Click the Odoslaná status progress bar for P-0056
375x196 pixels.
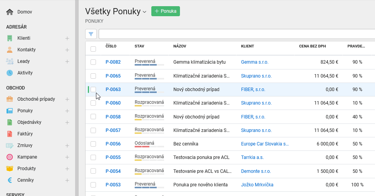(x=149, y=146)
